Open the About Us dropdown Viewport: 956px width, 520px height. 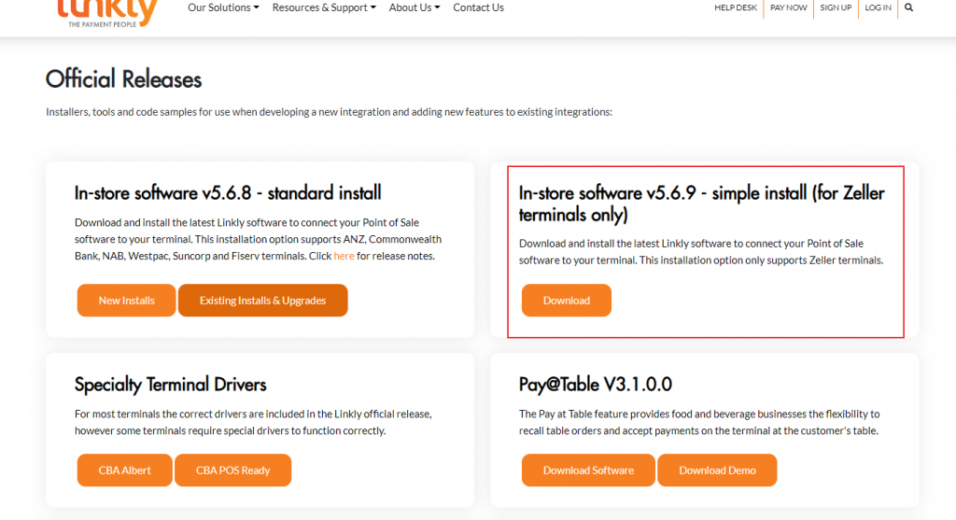414,7
